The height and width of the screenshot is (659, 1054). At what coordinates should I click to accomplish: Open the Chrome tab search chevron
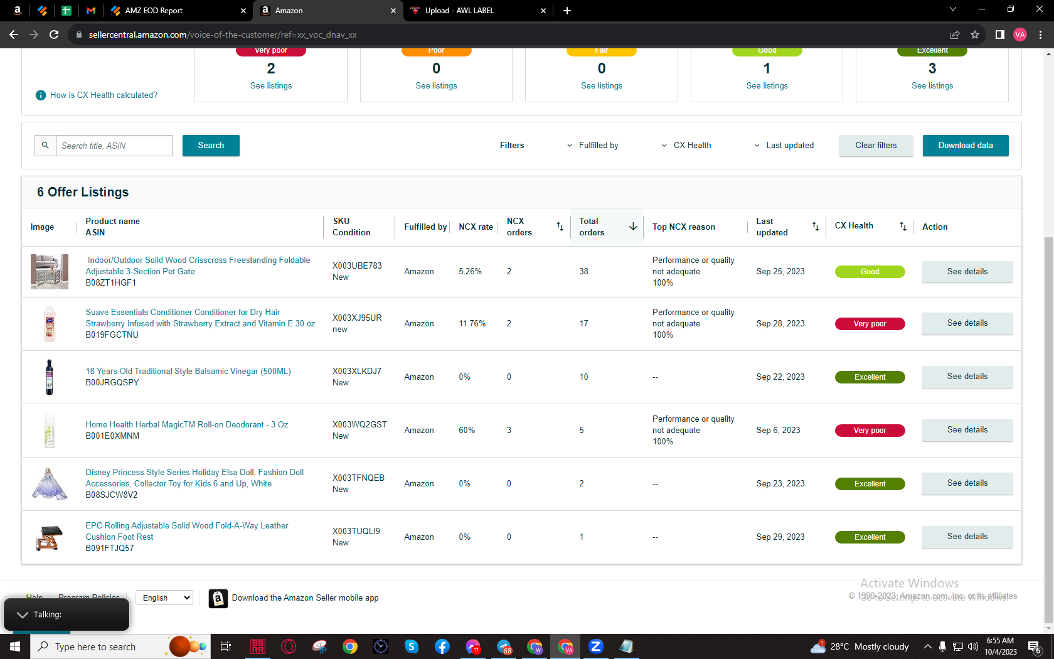pos(953,9)
